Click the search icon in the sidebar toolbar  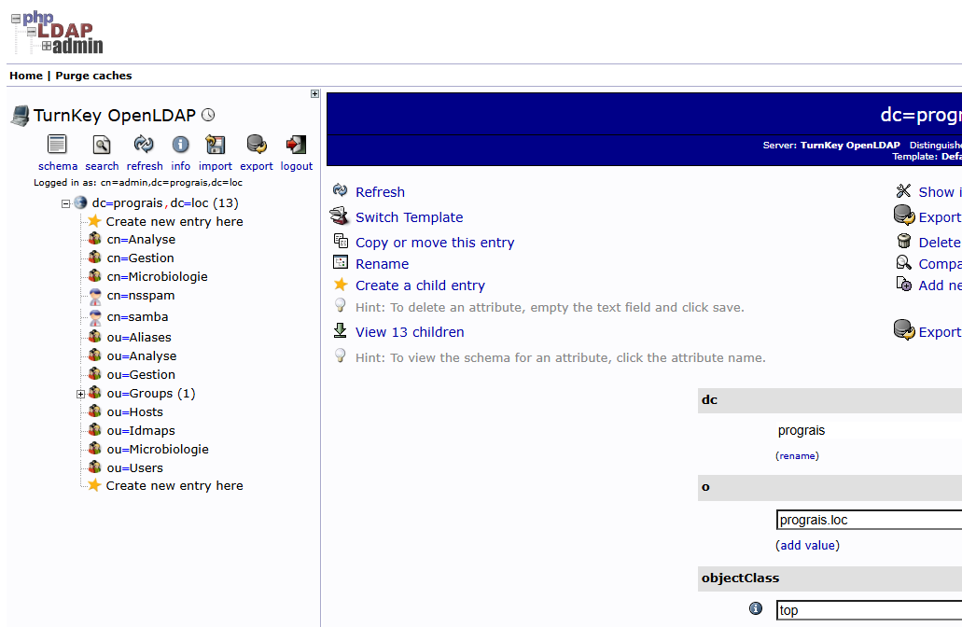(101, 145)
